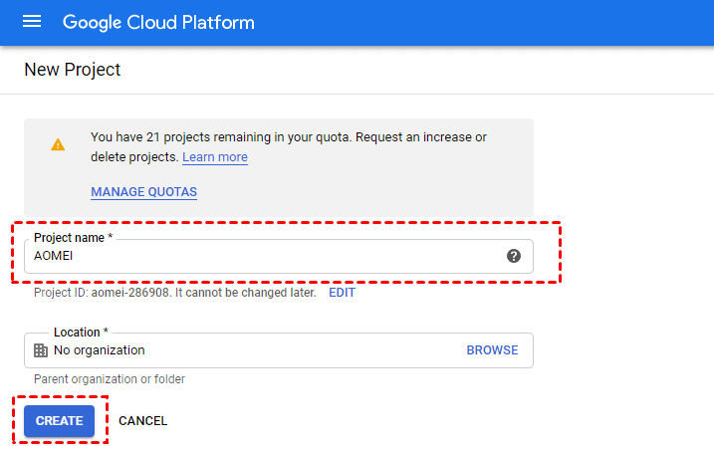Viewport: 714px width, 450px height.
Task: Click the help icon in Project name field
Action: [x=514, y=256]
